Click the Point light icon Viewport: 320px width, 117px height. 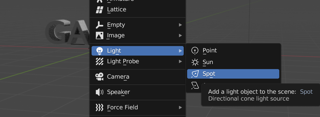pos(195,51)
